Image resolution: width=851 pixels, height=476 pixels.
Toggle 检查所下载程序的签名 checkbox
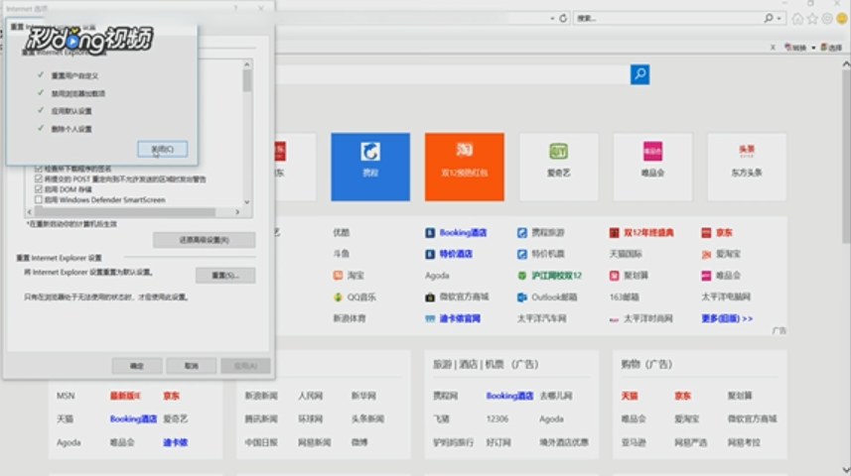(x=38, y=169)
